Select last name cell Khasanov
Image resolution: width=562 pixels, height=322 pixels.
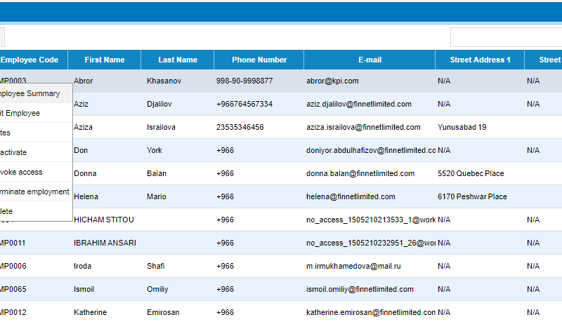click(164, 81)
